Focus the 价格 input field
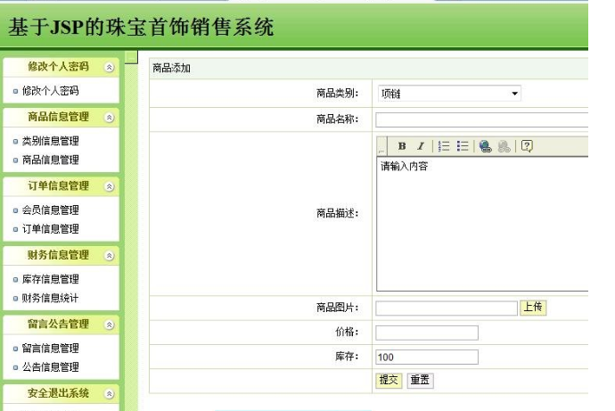The image size is (615, 411). pos(427,333)
